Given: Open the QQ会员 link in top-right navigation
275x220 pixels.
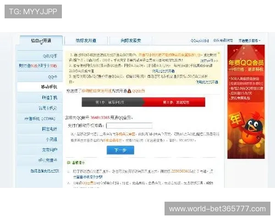Looking at the screenshot, I should (199, 41).
